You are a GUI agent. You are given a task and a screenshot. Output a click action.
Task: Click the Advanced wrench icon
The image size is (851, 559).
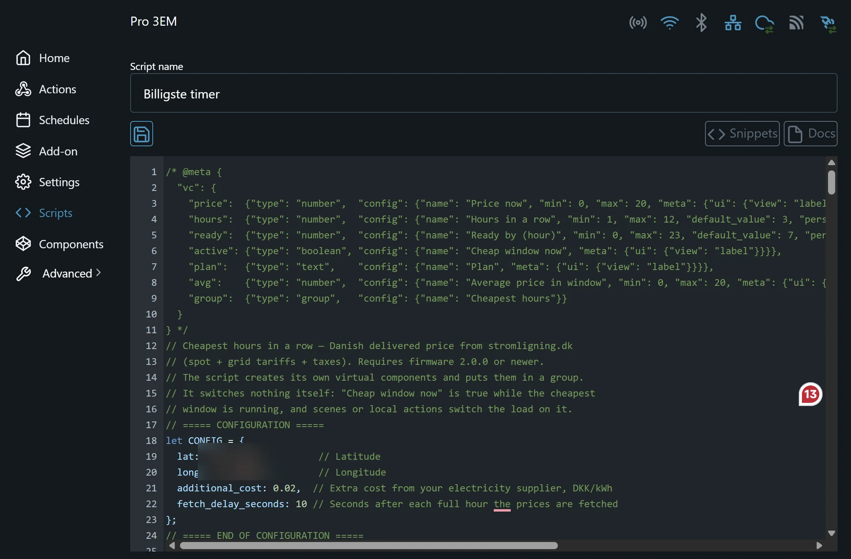(x=23, y=274)
